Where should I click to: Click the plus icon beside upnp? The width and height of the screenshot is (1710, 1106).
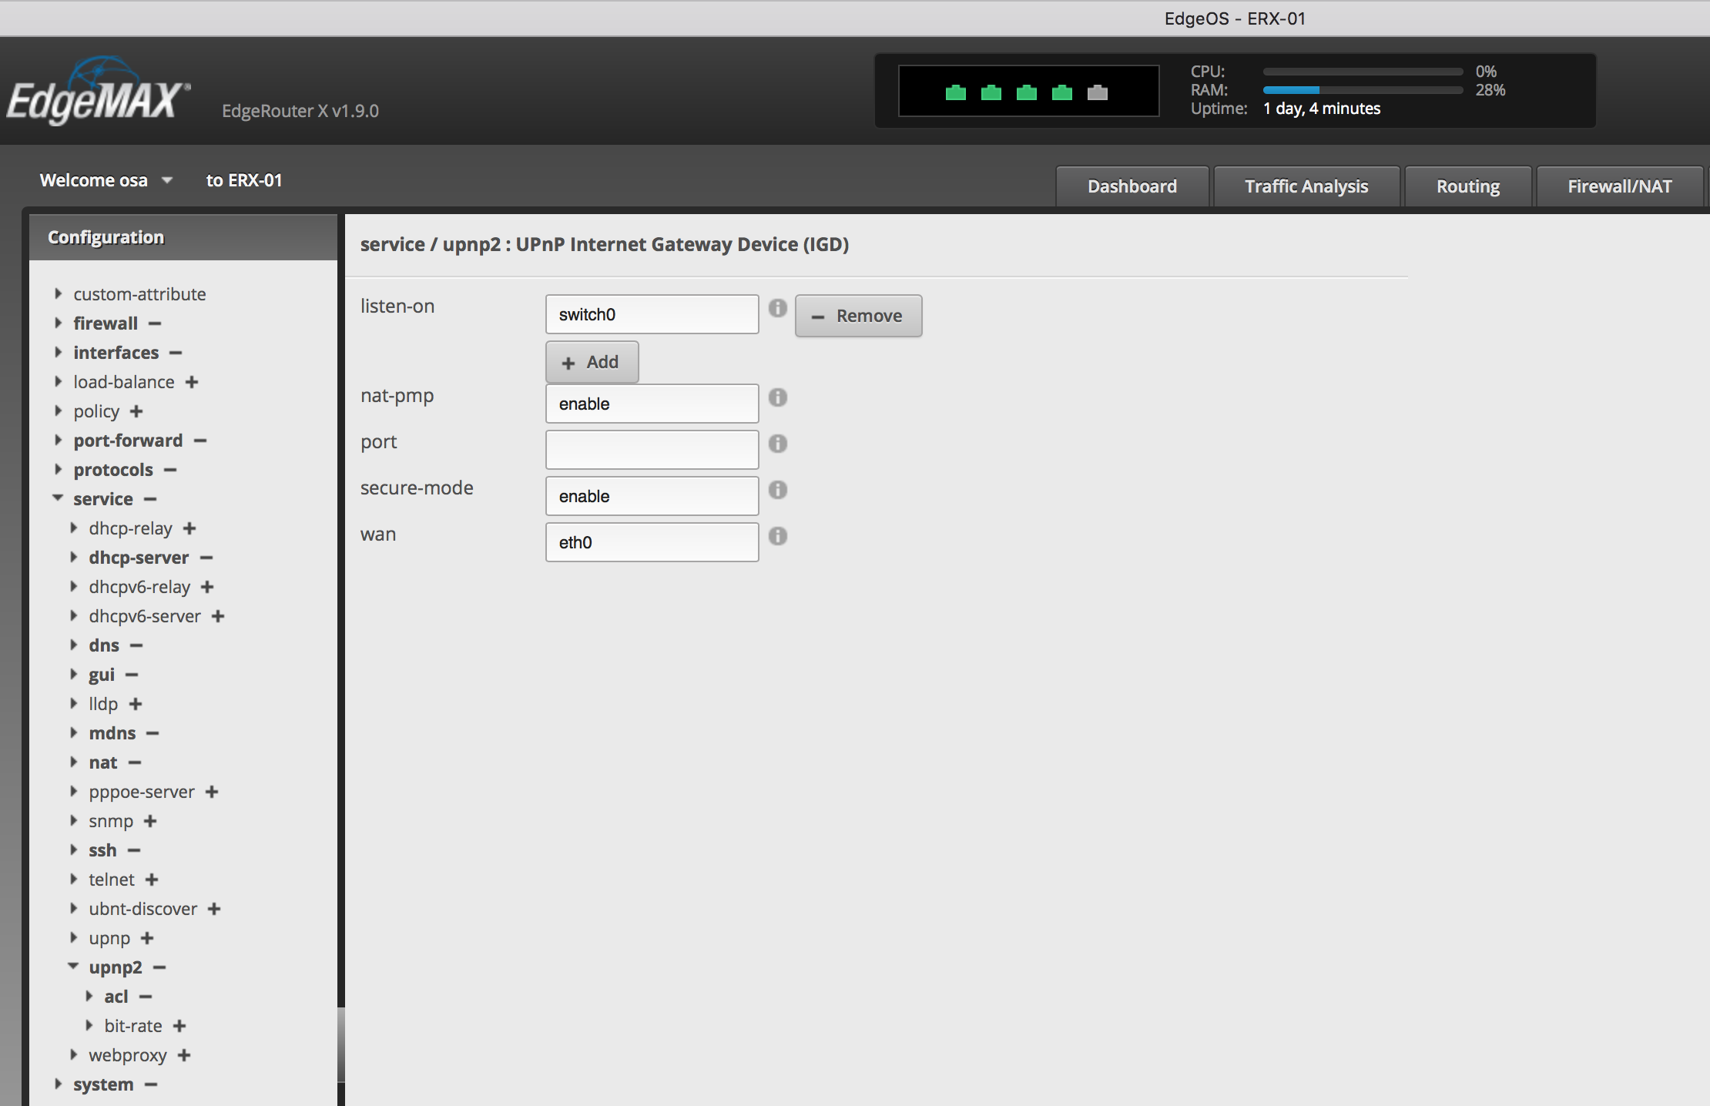[x=147, y=938]
